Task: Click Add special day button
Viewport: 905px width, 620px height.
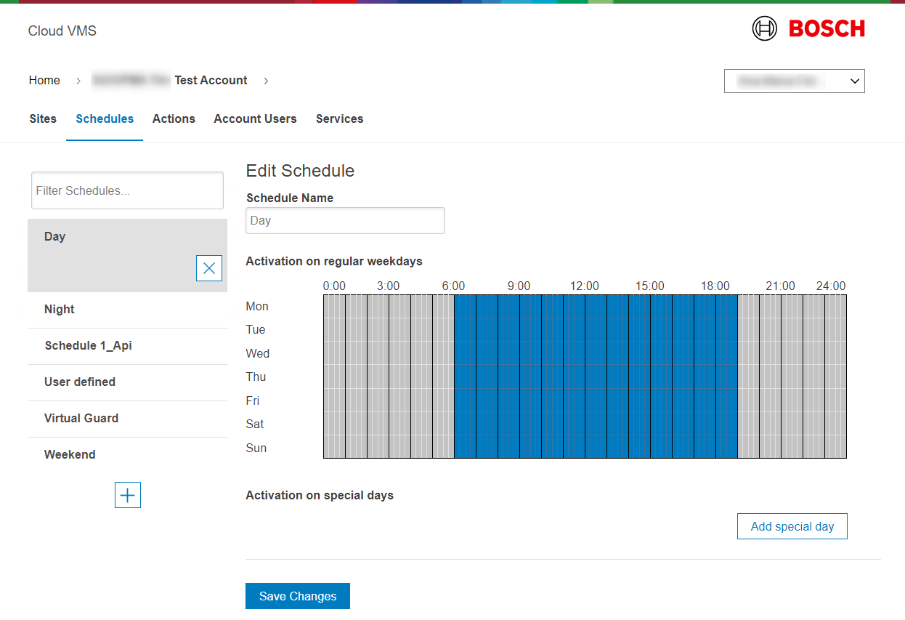Action: point(792,526)
